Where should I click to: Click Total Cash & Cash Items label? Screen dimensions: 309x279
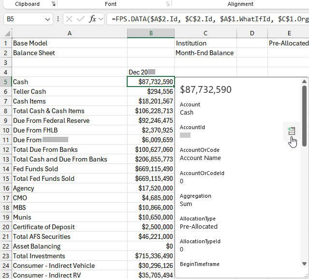[x=49, y=111]
